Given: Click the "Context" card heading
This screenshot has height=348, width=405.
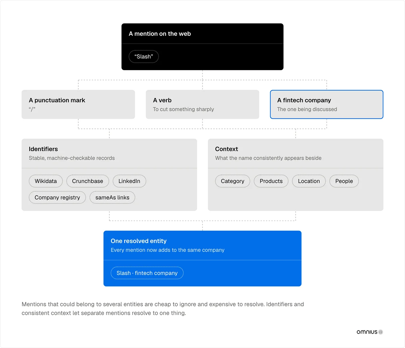Looking at the screenshot, I should click(227, 149).
